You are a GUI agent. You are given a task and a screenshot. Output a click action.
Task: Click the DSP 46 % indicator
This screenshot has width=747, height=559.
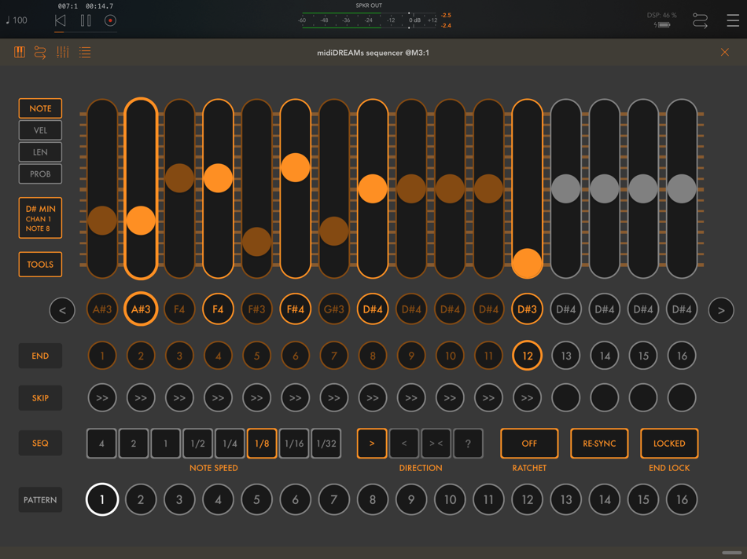pos(662,15)
